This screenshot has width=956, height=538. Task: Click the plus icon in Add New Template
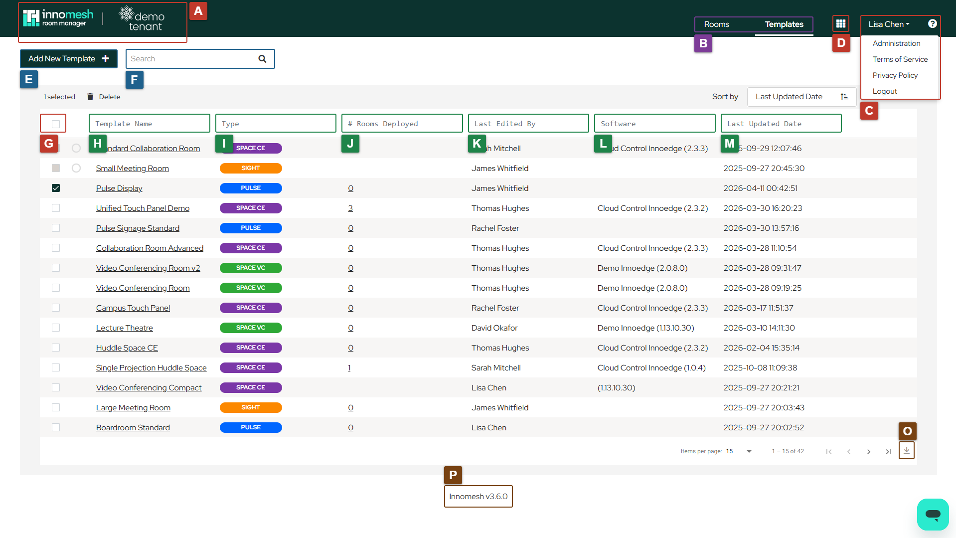coord(105,59)
